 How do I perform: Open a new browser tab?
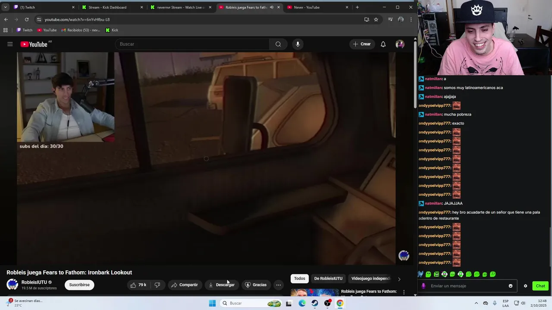pos(357,7)
